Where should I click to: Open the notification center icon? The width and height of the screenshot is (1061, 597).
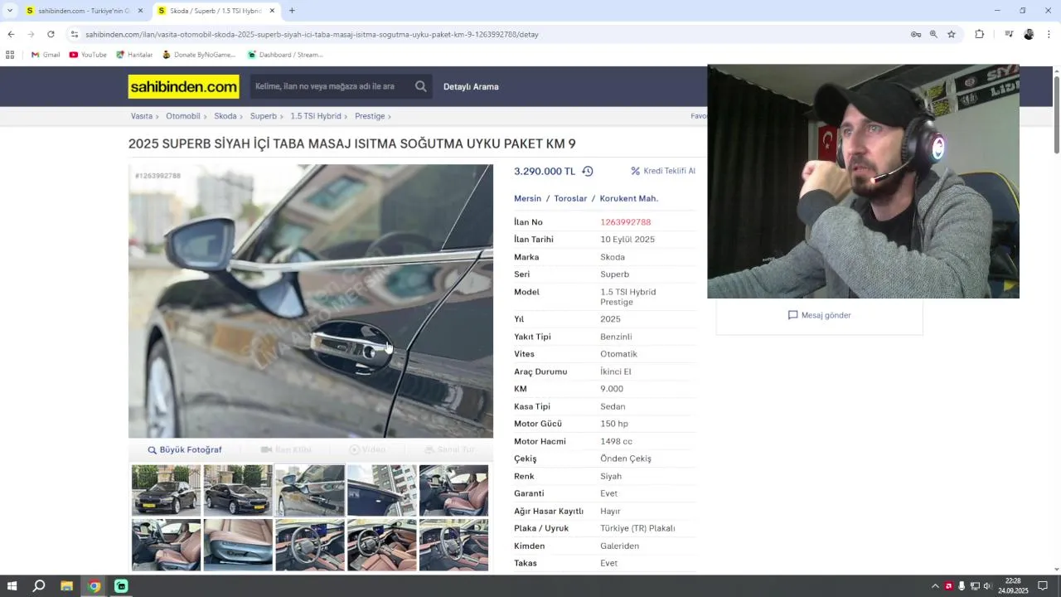1043,586
